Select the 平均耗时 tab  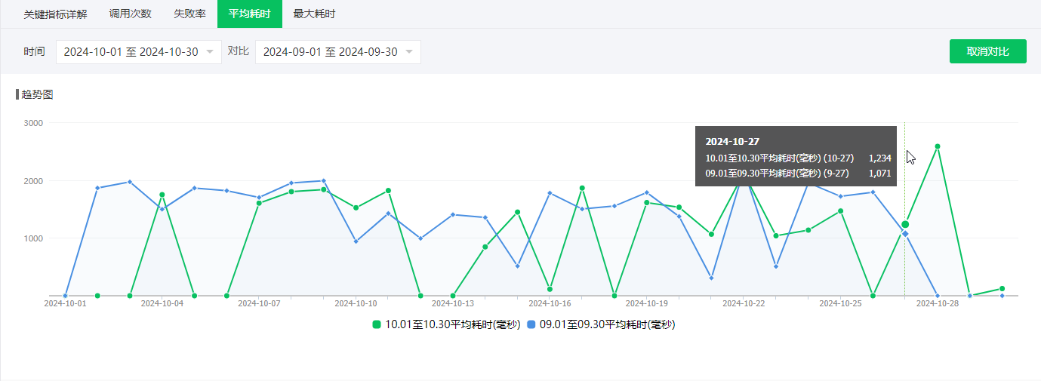coord(249,14)
